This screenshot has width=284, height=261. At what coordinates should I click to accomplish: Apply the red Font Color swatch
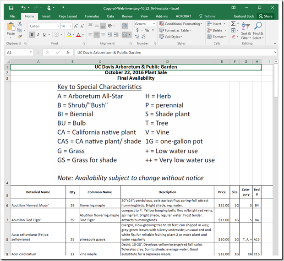(x=78, y=34)
